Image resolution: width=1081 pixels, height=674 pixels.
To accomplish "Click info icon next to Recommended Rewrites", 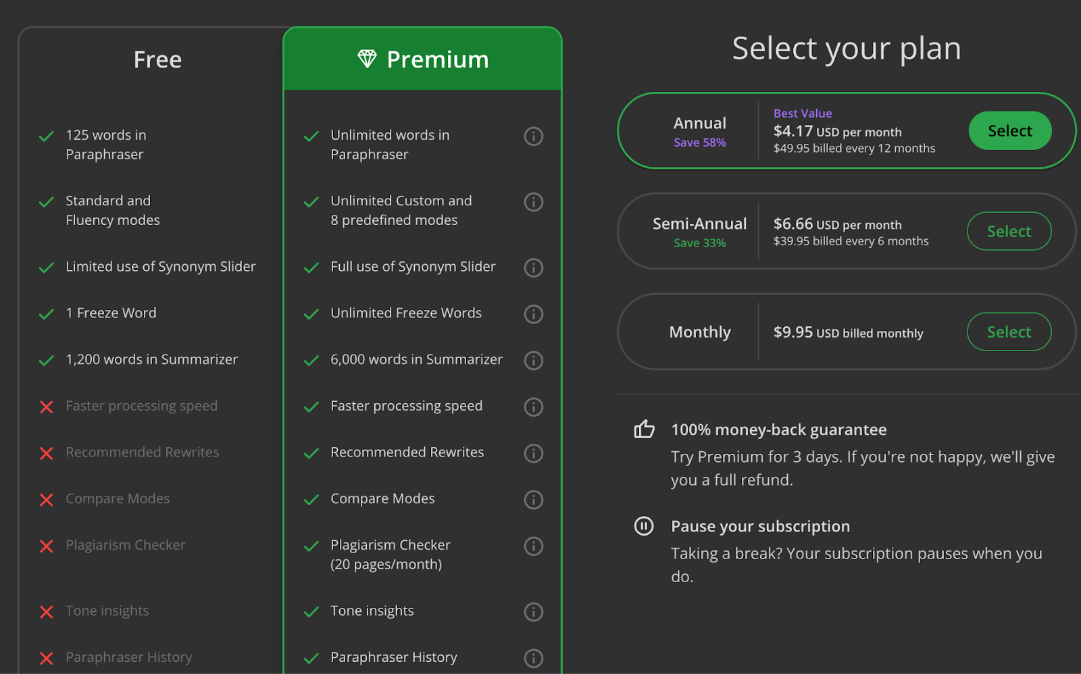I will pos(534,453).
